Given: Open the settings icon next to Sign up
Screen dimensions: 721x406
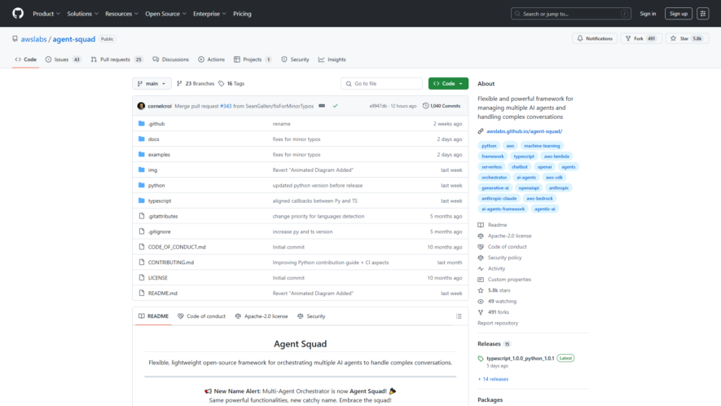Looking at the screenshot, I should click(702, 14).
